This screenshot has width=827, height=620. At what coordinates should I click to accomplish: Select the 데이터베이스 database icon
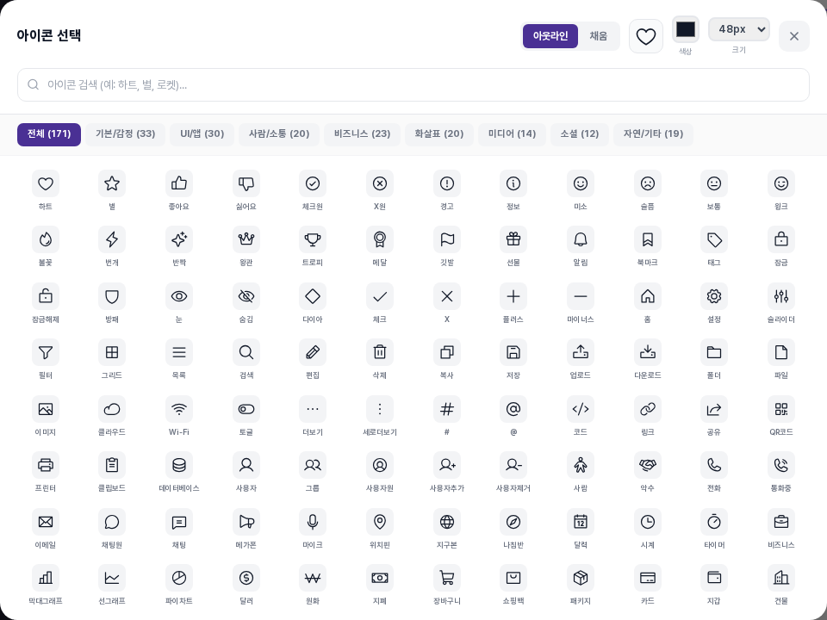click(x=179, y=465)
